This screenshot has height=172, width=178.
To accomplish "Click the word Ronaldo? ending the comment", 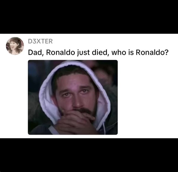I will click(152, 53).
